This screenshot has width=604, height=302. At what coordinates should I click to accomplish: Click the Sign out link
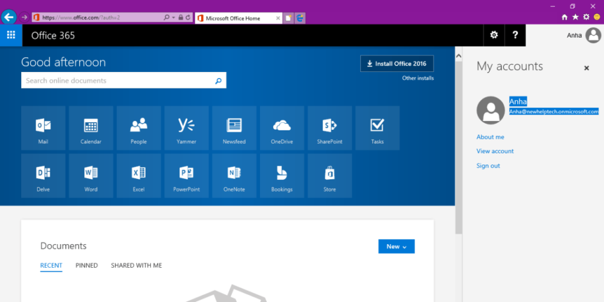488,166
